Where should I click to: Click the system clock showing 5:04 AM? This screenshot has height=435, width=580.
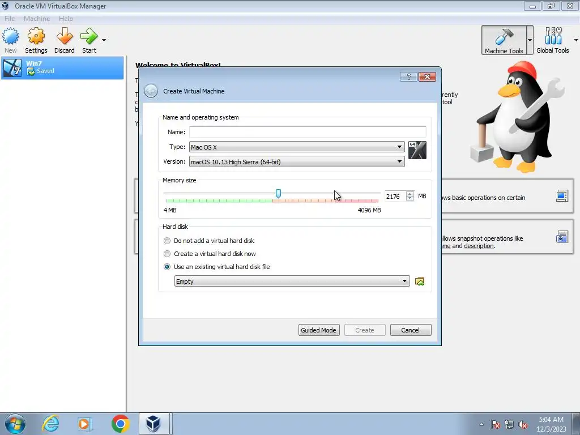click(551, 424)
